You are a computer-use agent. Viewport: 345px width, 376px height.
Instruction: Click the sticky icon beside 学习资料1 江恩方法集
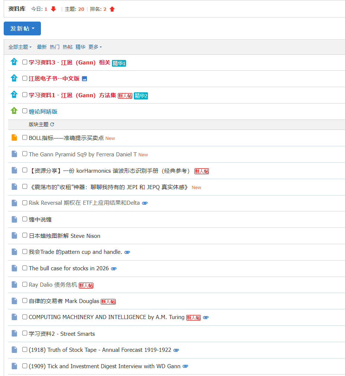(x=14, y=94)
